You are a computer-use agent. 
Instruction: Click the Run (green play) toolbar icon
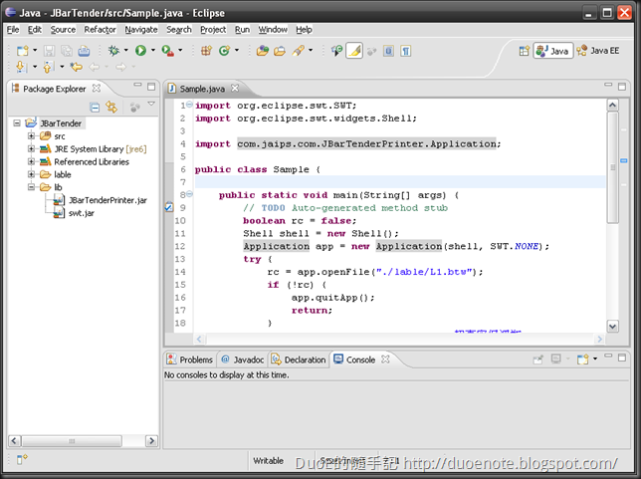(x=140, y=50)
